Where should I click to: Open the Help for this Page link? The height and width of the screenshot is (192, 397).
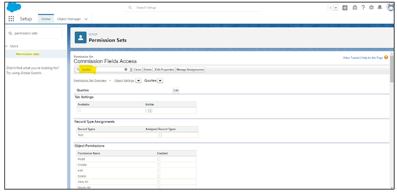tap(372, 57)
